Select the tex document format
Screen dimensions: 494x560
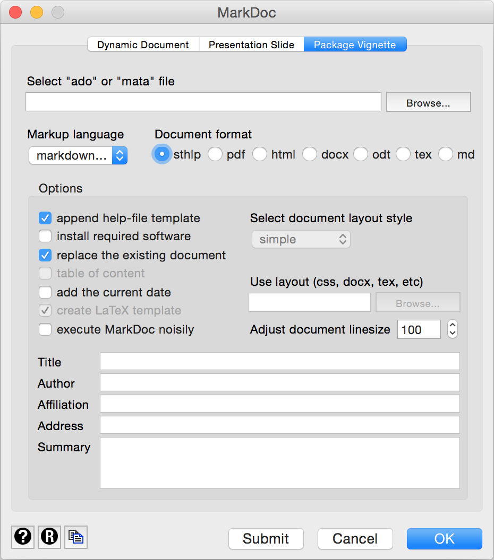403,154
